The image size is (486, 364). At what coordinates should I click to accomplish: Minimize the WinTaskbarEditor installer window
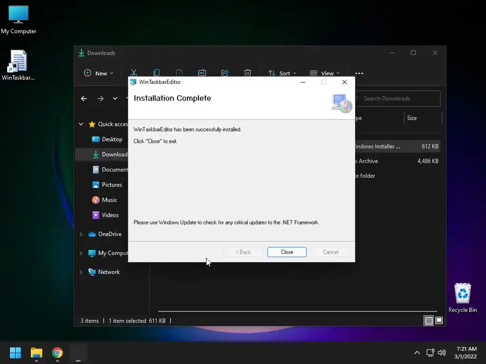point(303,82)
